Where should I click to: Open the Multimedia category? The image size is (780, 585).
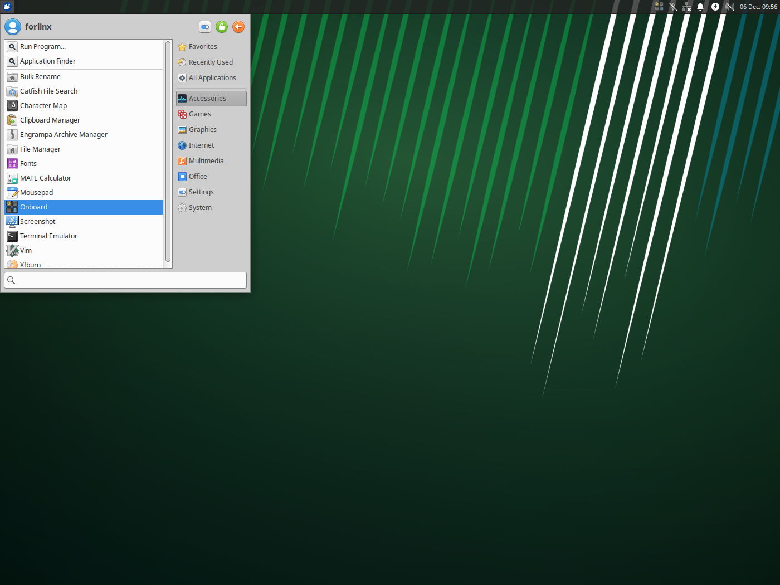coord(211,161)
